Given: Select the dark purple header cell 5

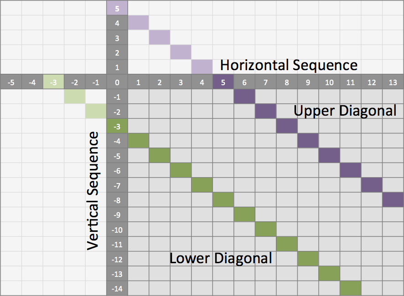Looking at the screenshot, I should tap(223, 82).
